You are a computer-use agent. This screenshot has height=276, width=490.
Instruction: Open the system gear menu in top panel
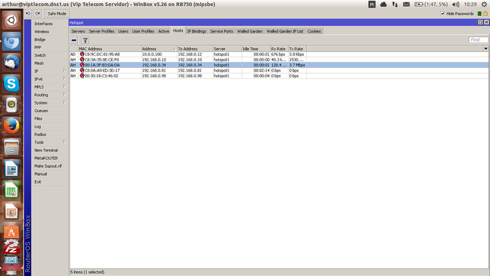point(484,4)
